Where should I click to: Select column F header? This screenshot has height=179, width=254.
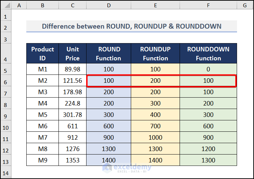(x=208, y=5)
